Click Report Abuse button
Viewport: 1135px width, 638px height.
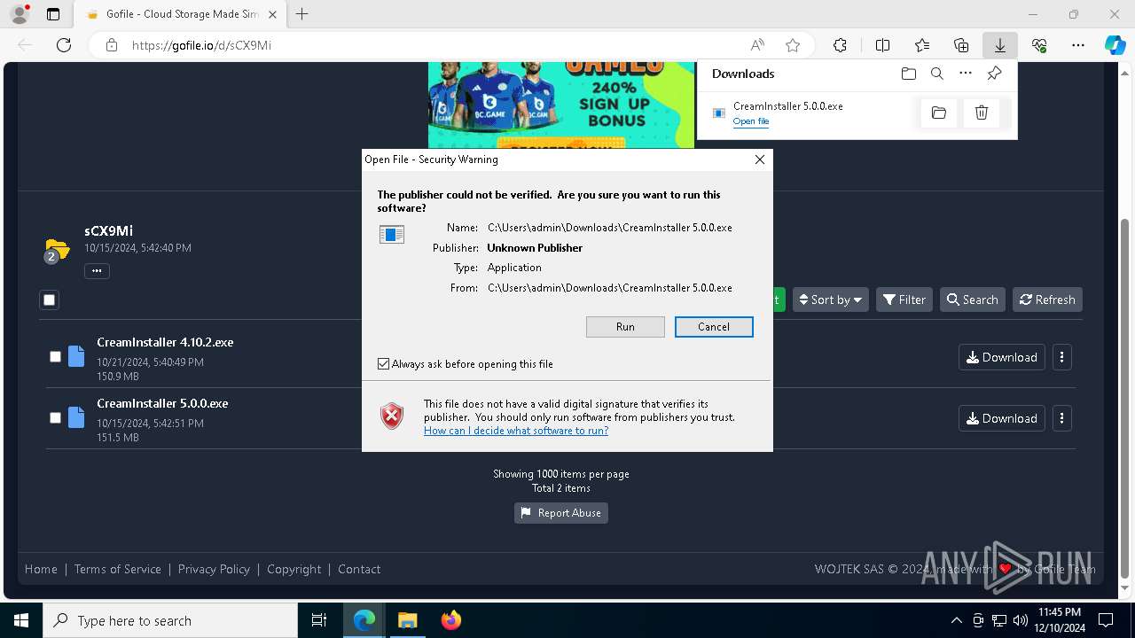click(x=561, y=513)
